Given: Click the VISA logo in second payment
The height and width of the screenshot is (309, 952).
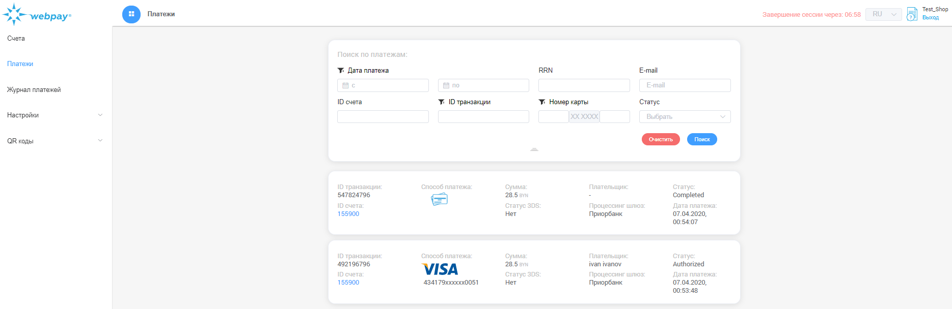Looking at the screenshot, I should (440, 269).
